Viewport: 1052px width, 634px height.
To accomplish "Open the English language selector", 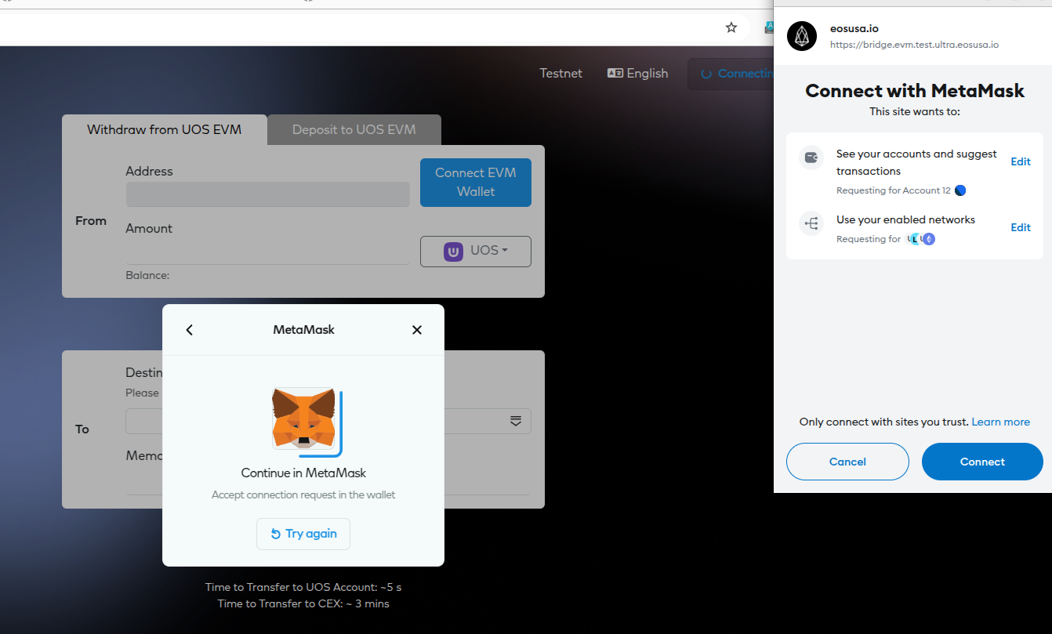I will click(x=638, y=73).
